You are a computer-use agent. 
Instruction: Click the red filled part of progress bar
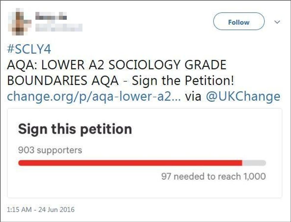(130, 163)
